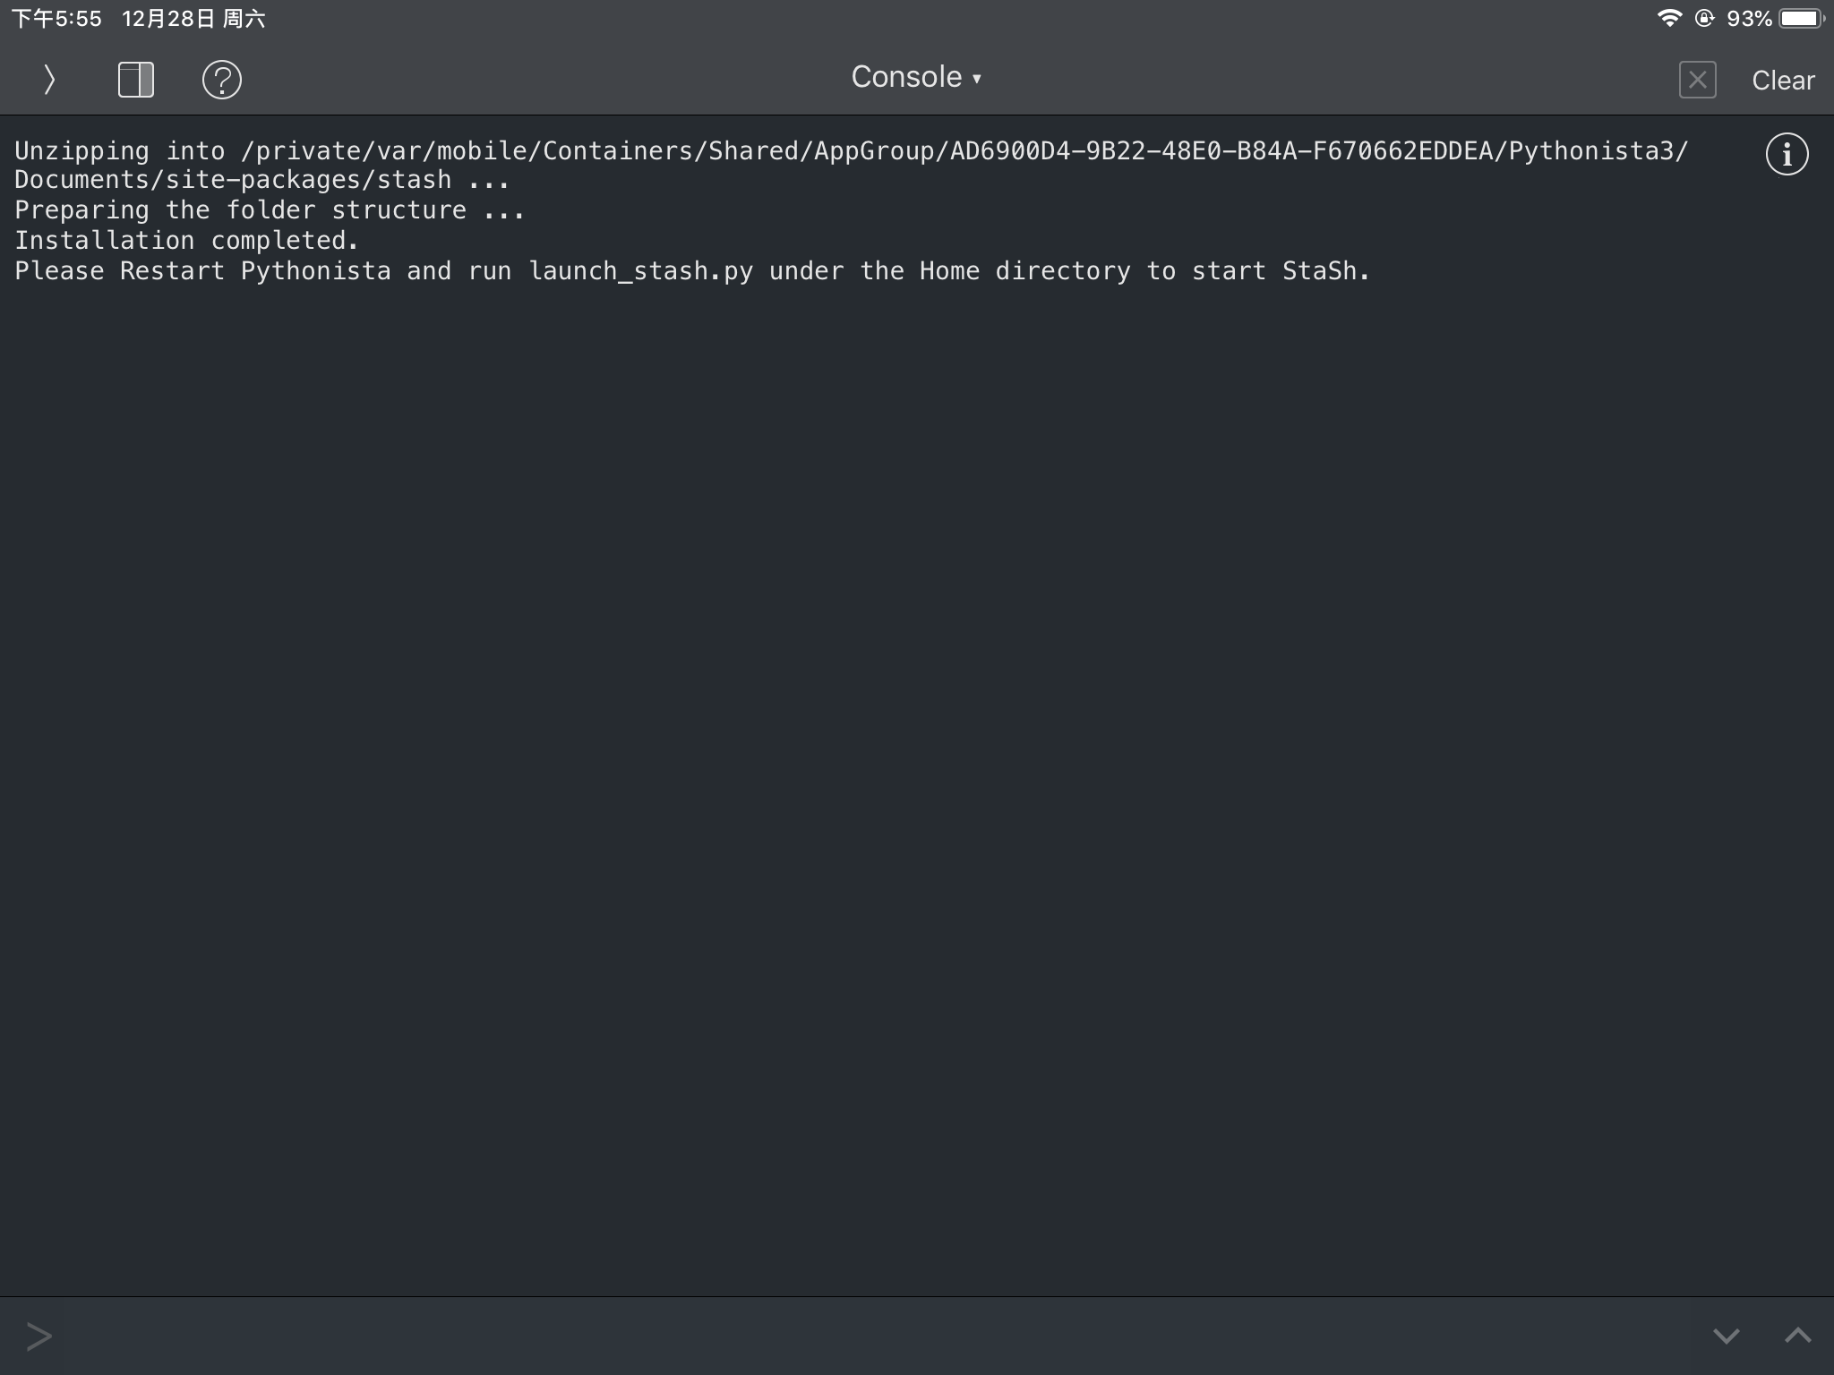This screenshot has width=1834, height=1375.
Task: Show previous history command with up chevron
Action: pyautogui.click(x=1797, y=1337)
